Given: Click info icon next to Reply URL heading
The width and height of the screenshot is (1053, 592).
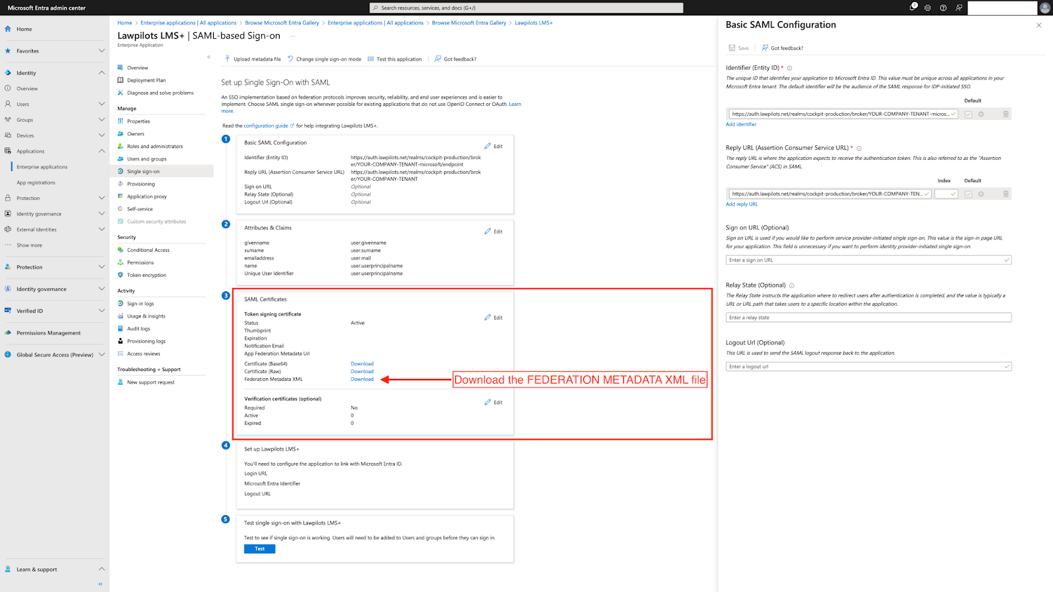Looking at the screenshot, I should 859,148.
